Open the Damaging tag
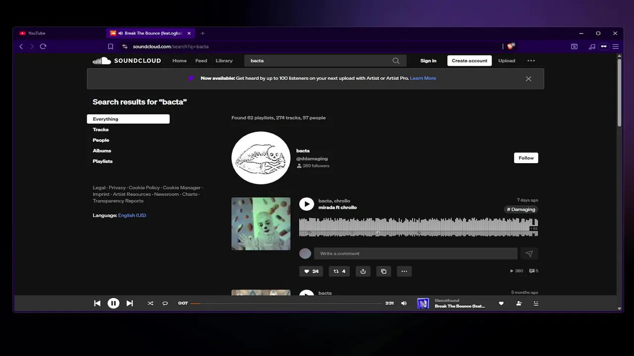 click(x=521, y=210)
